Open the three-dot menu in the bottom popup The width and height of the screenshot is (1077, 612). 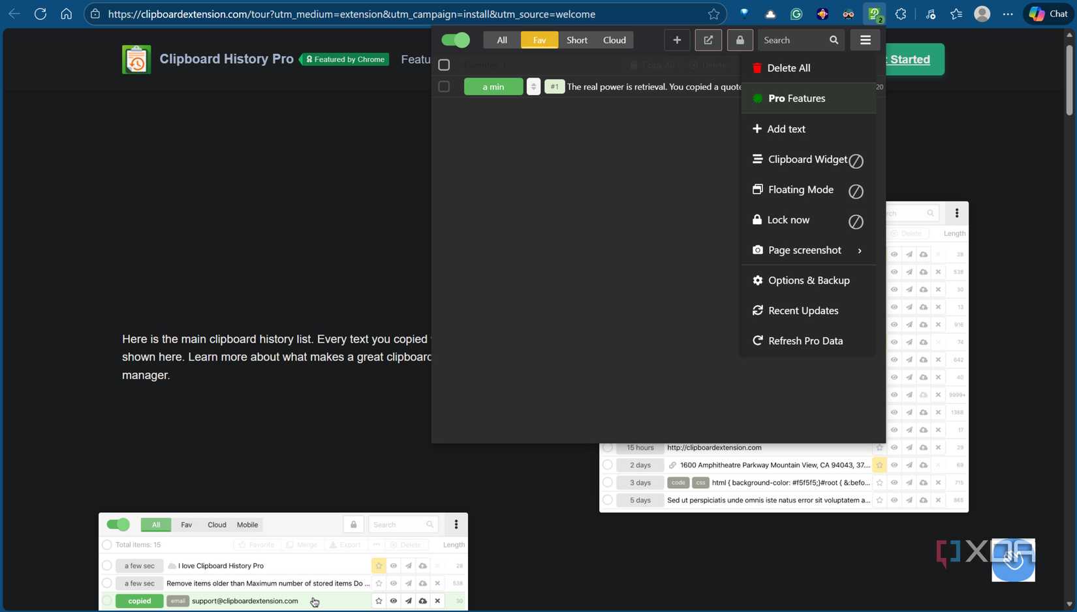(x=456, y=524)
